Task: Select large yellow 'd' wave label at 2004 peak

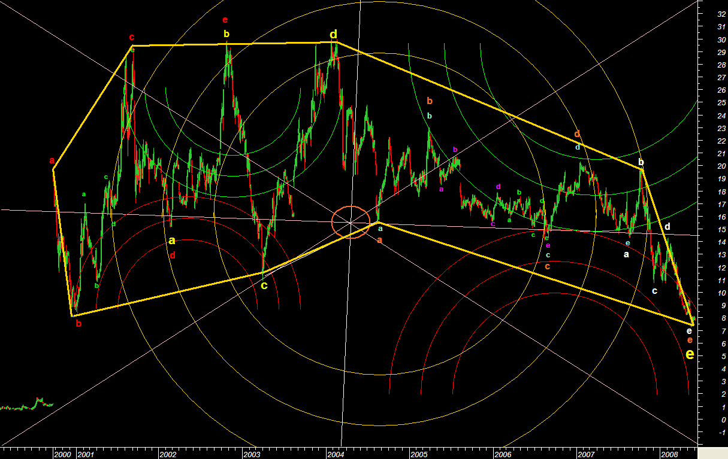Action: [333, 34]
